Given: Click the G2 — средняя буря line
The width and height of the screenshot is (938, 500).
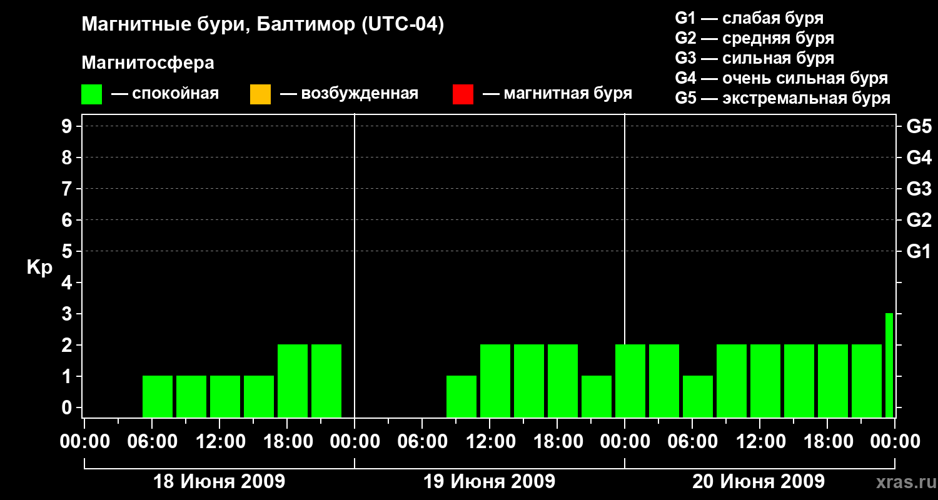Looking at the screenshot, I should tap(754, 38).
